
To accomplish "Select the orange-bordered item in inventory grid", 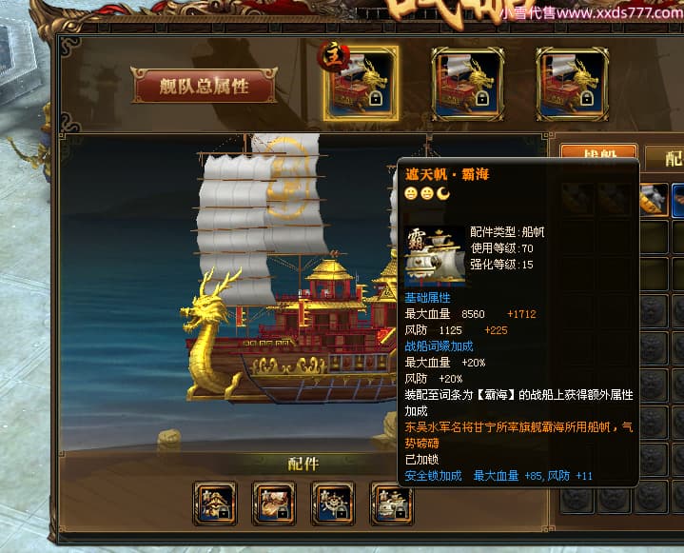I will [654, 200].
